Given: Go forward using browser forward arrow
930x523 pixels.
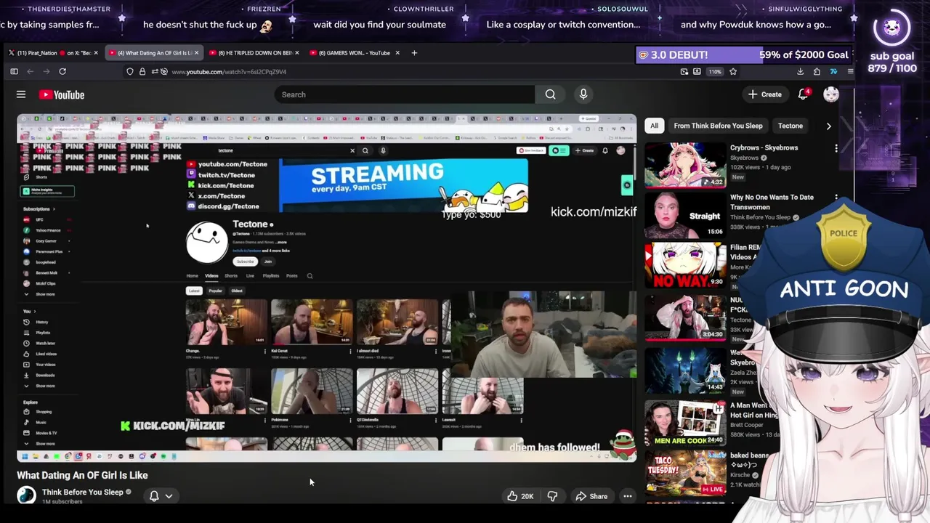Looking at the screenshot, I should tap(46, 71).
